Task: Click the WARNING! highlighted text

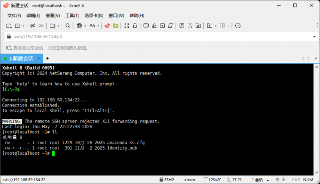Action: (x=12, y=121)
